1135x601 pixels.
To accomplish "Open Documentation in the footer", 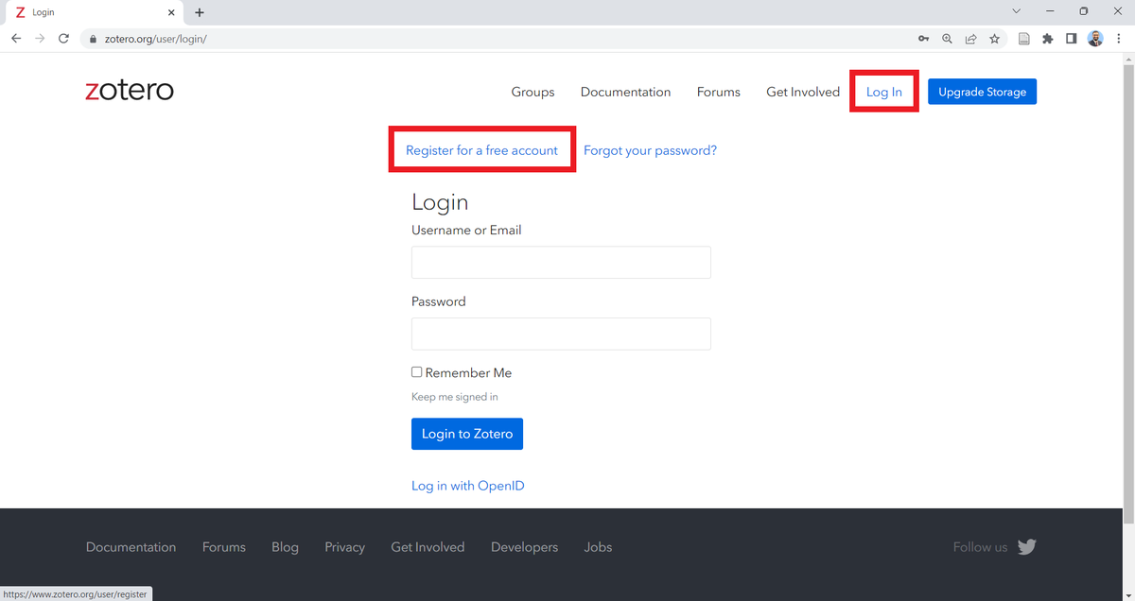I will coord(131,547).
